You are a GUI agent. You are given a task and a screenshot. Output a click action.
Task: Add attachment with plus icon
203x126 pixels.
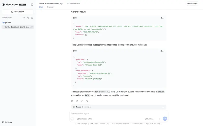(x=72, y=119)
